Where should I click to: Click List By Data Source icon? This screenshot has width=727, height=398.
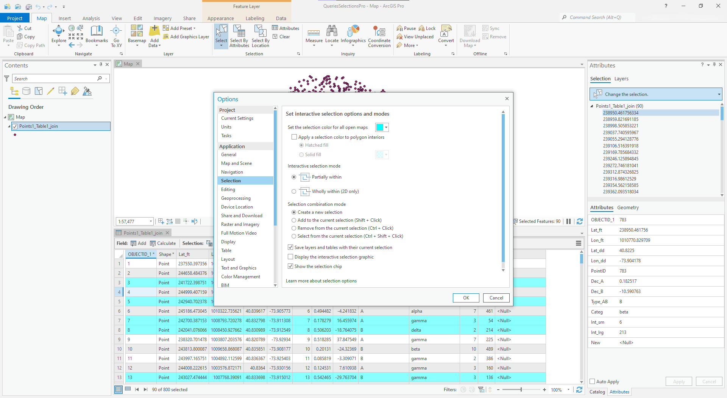click(27, 91)
